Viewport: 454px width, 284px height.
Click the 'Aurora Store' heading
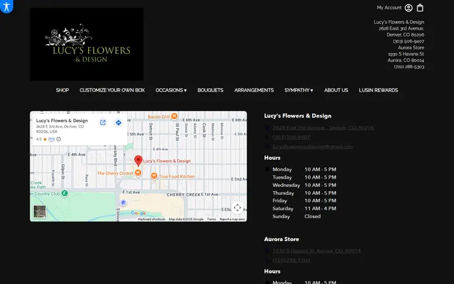coord(281,239)
